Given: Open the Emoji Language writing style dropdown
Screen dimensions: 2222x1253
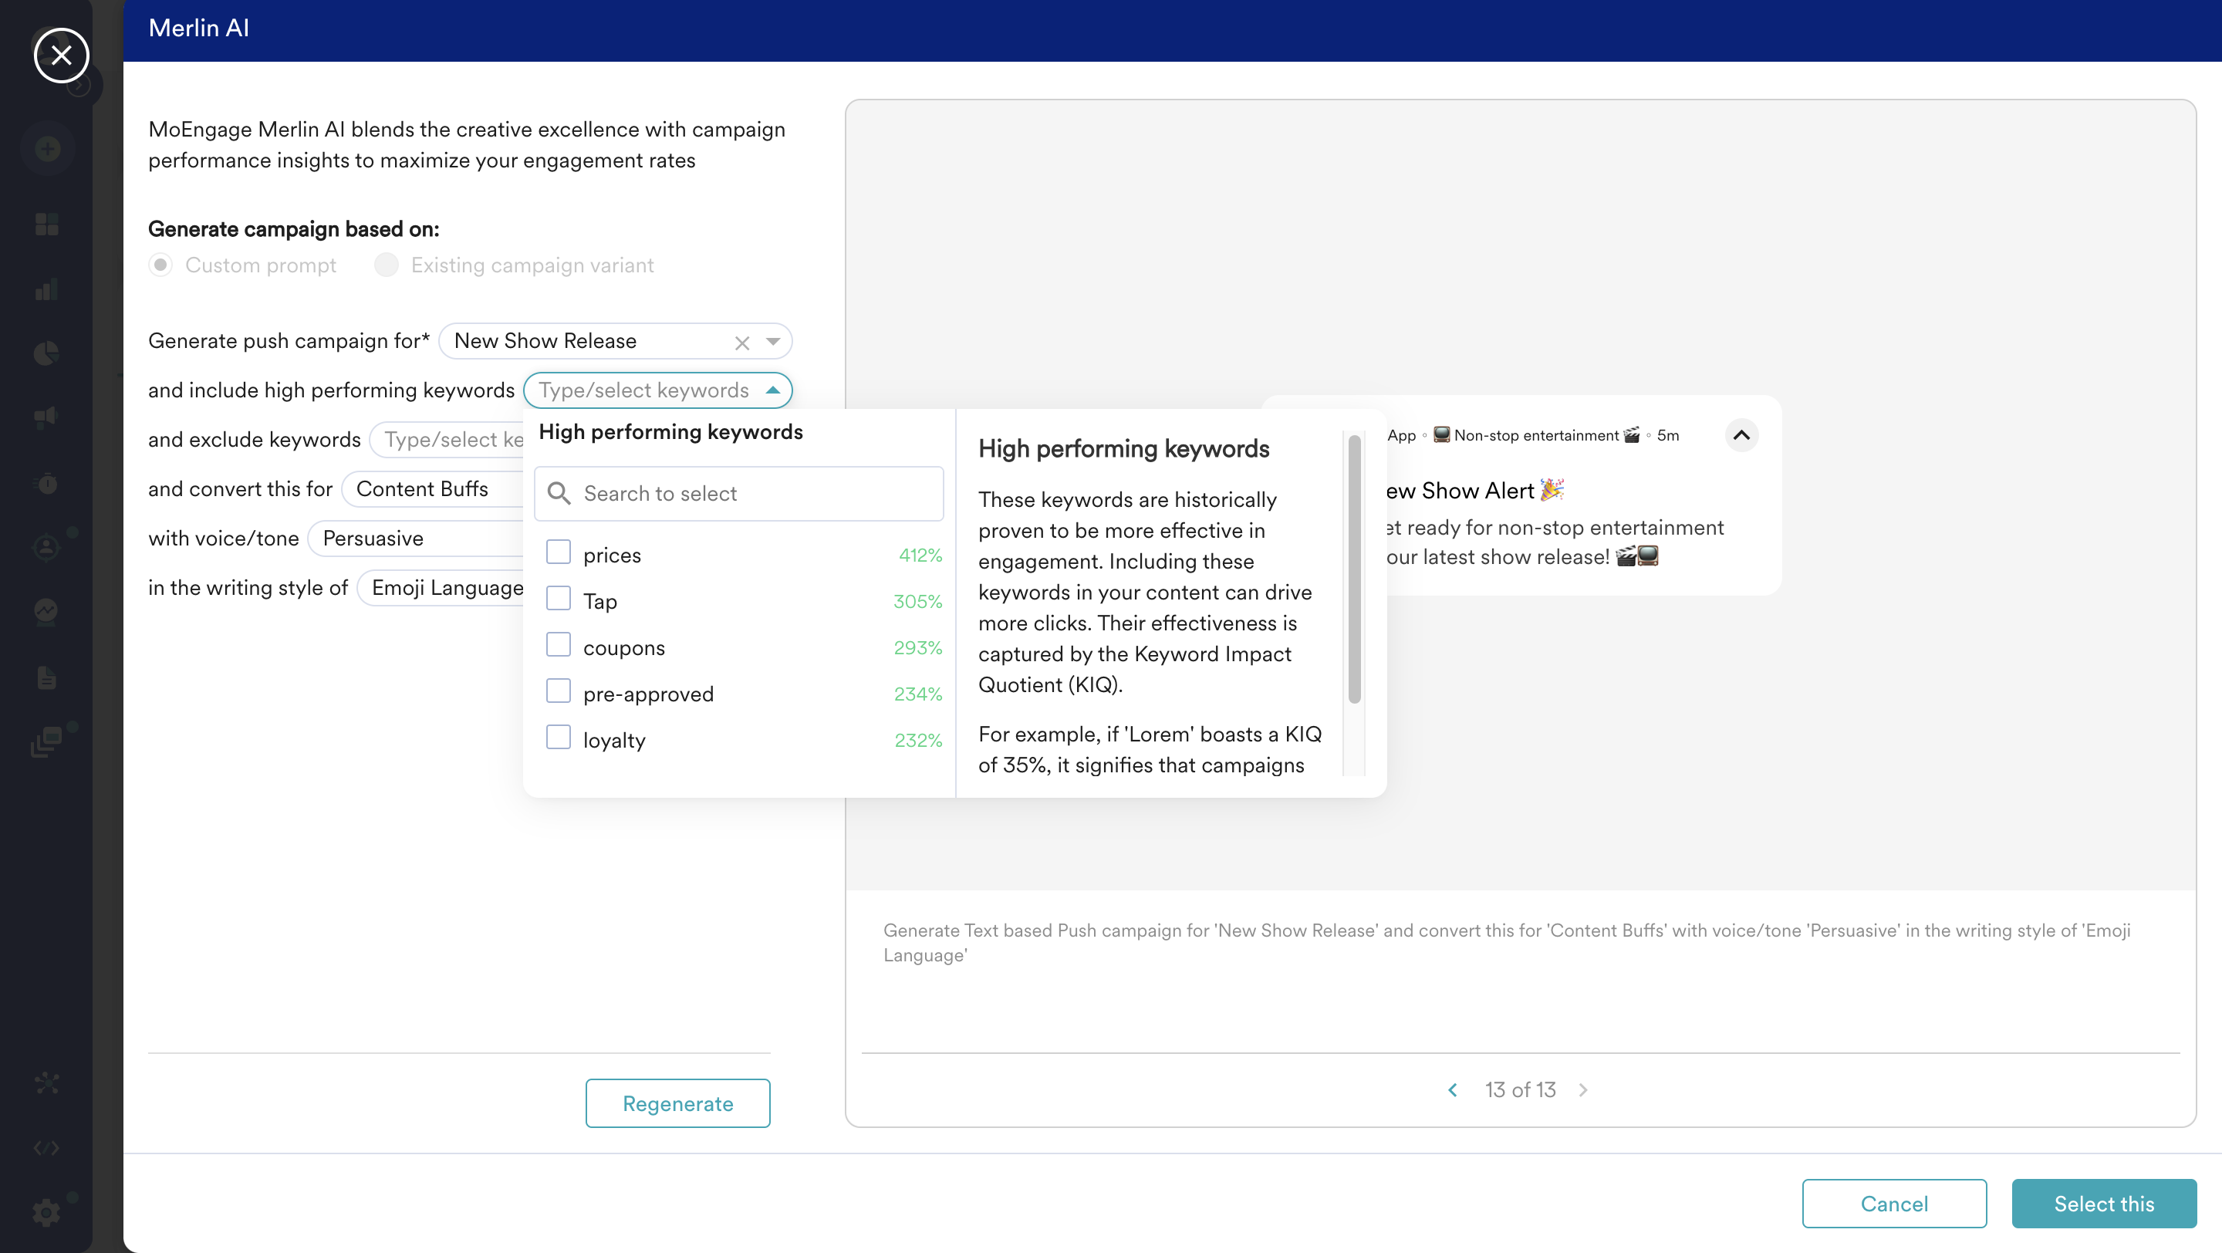Looking at the screenshot, I should coord(440,587).
